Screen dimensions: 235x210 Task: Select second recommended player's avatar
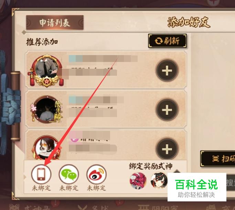46,109
